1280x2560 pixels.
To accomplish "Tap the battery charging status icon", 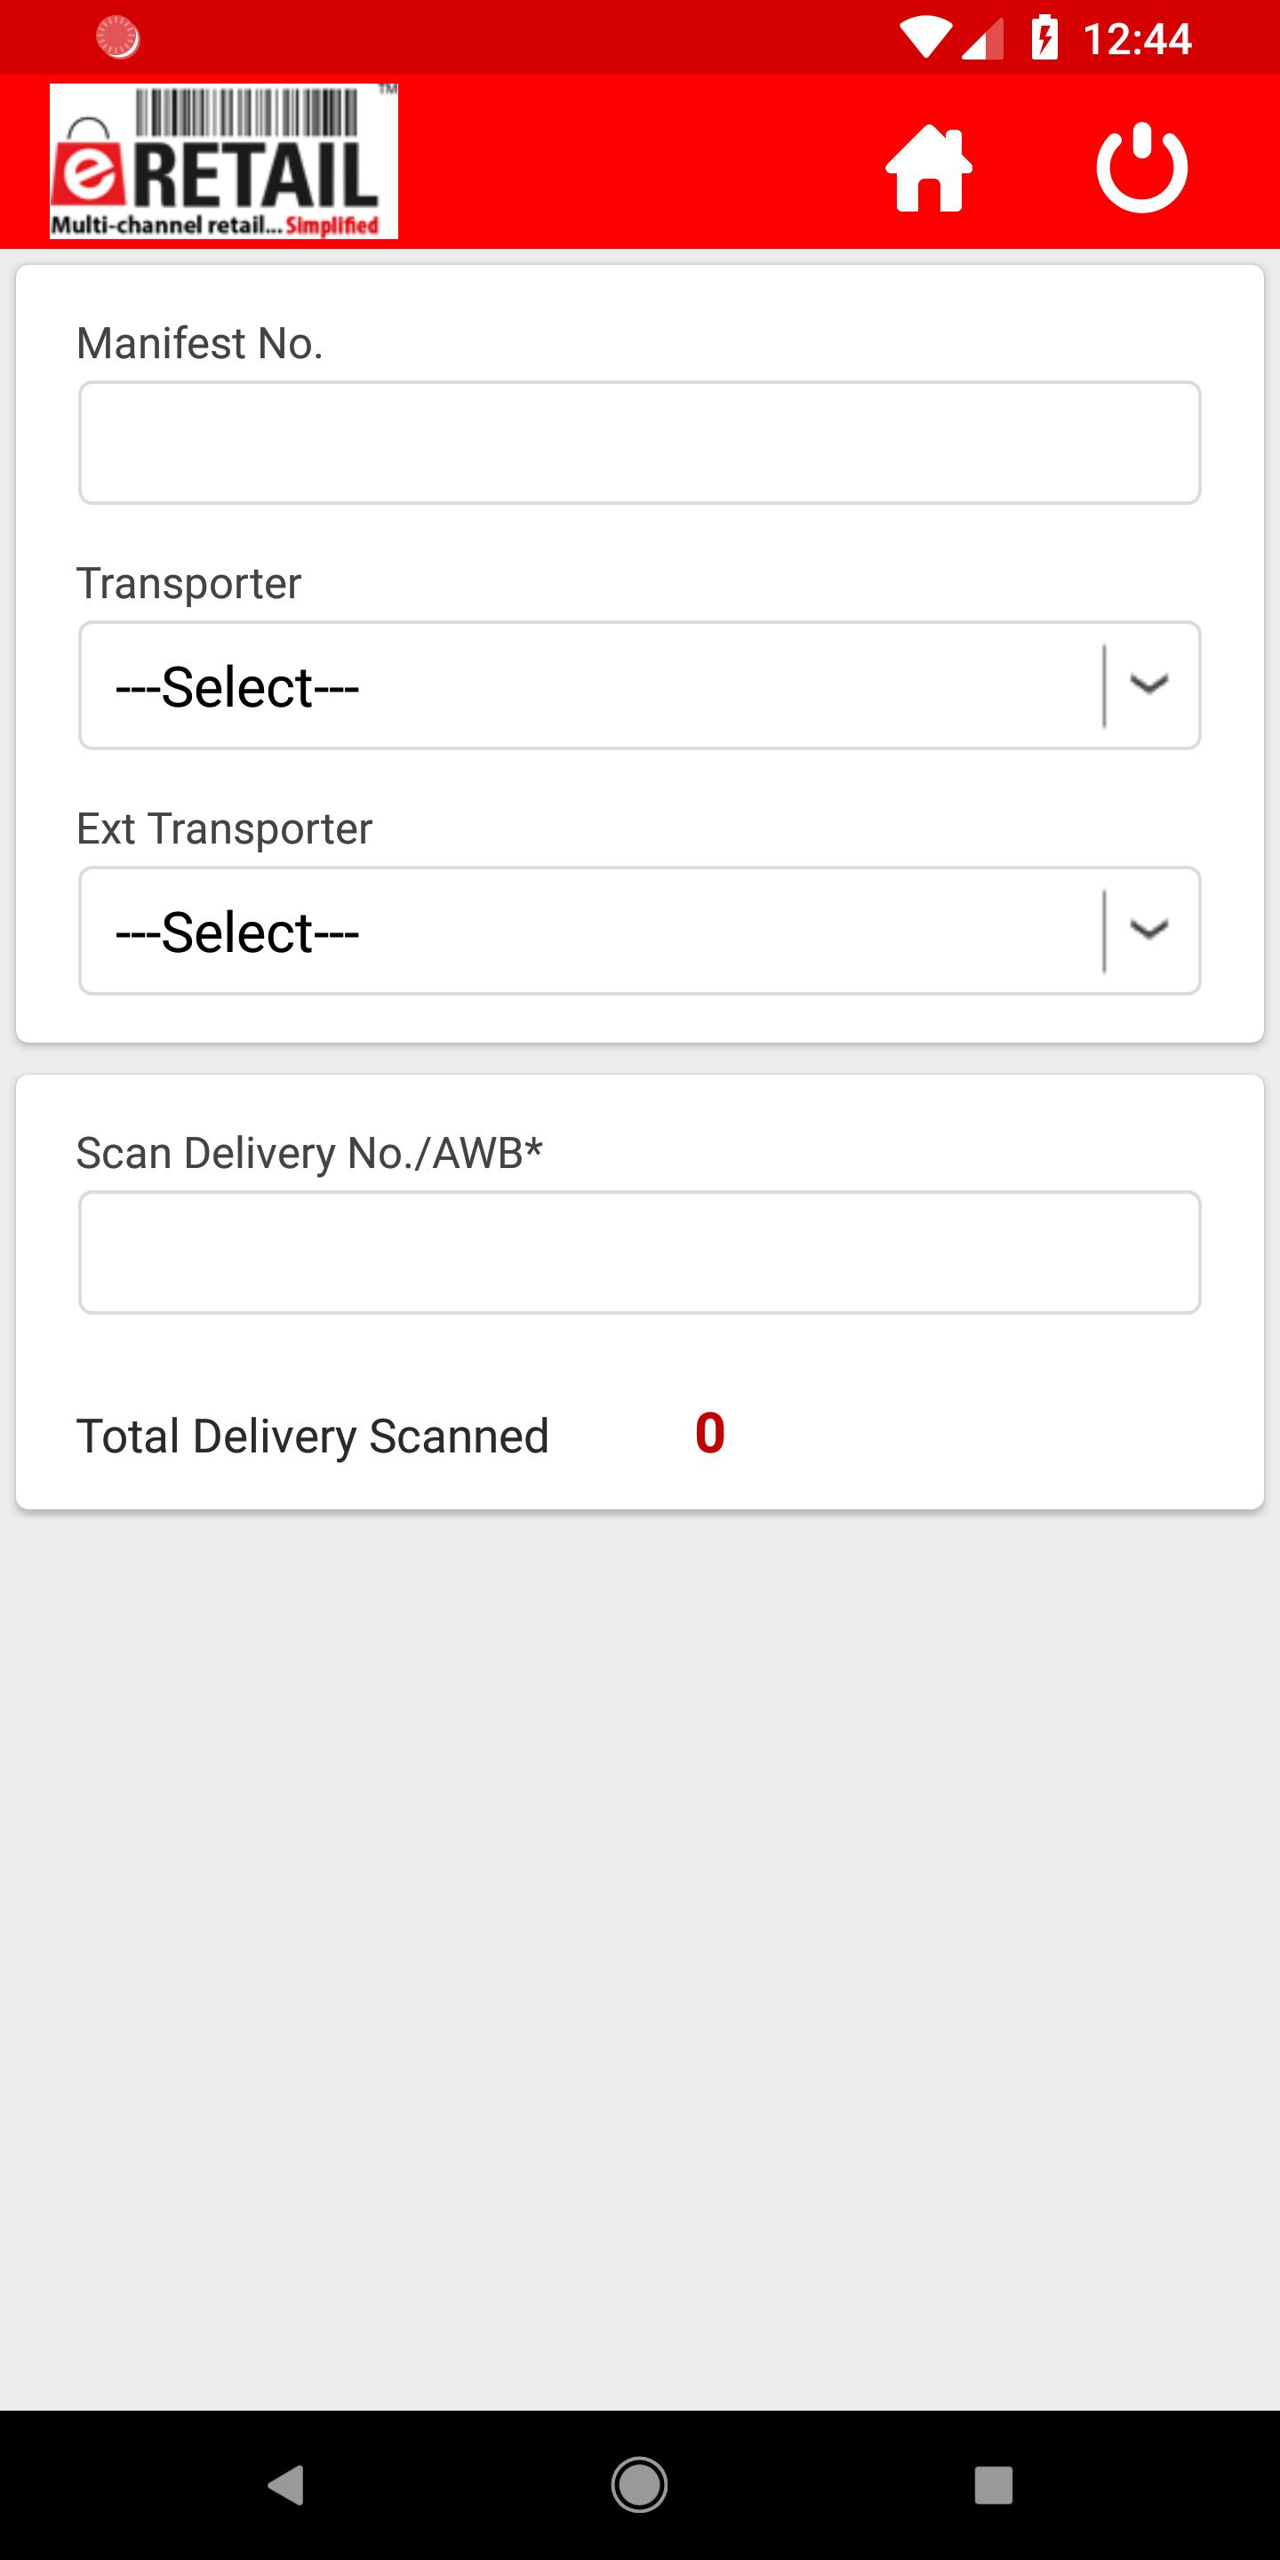I will click(1044, 37).
